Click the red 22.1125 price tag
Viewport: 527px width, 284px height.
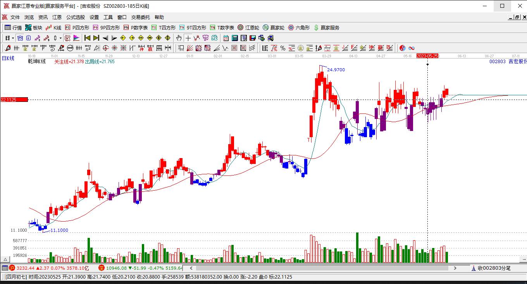pyautogui.click(x=14, y=100)
